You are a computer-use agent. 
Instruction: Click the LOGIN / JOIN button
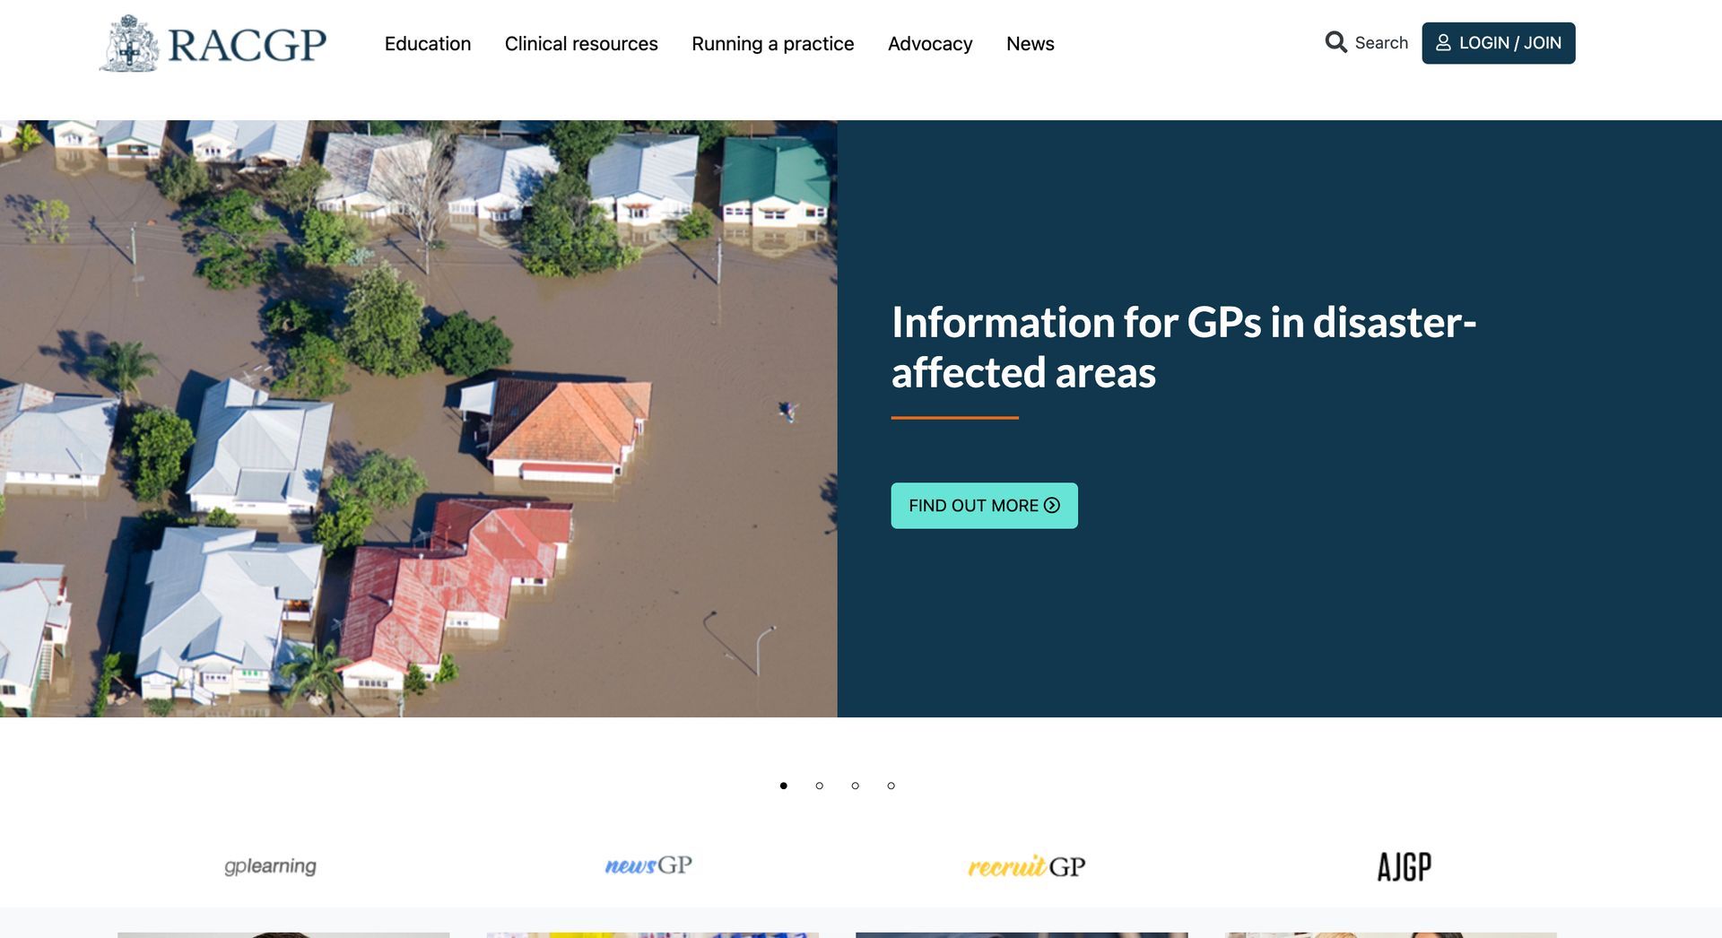coord(1499,43)
